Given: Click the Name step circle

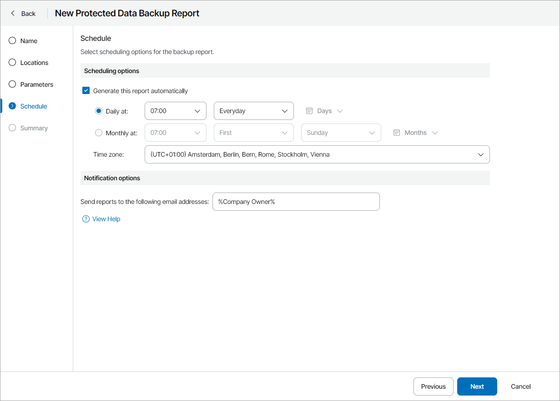Looking at the screenshot, I should (x=12, y=40).
